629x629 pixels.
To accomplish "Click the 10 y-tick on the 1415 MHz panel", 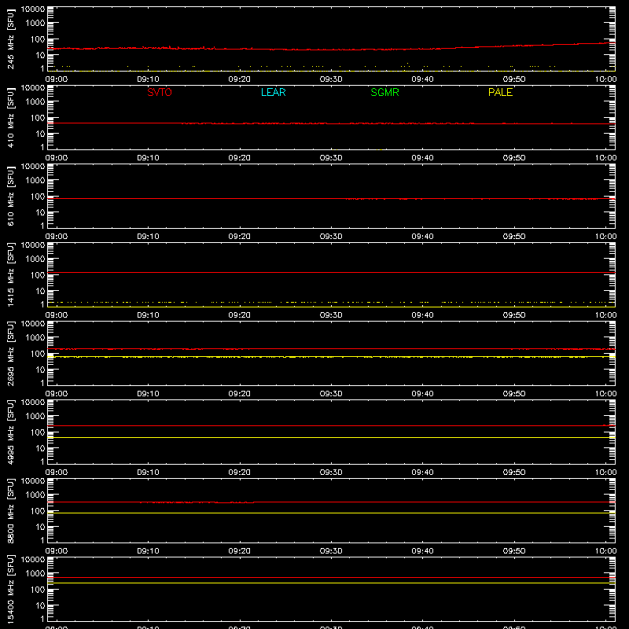I will tap(40, 291).
